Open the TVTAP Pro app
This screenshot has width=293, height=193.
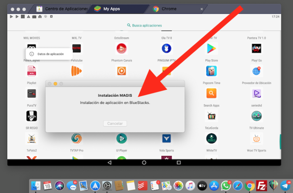click(x=77, y=138)
